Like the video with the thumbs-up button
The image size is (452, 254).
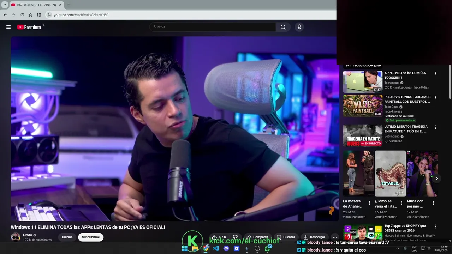[x=219, y=237]
